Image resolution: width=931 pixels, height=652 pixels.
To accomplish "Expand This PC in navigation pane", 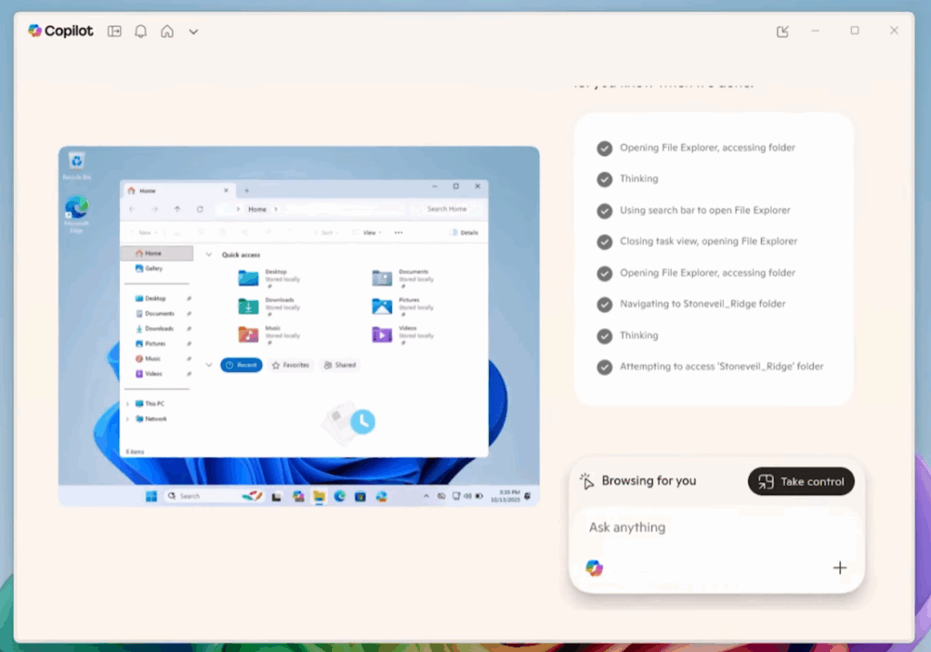I will [127, 403].
